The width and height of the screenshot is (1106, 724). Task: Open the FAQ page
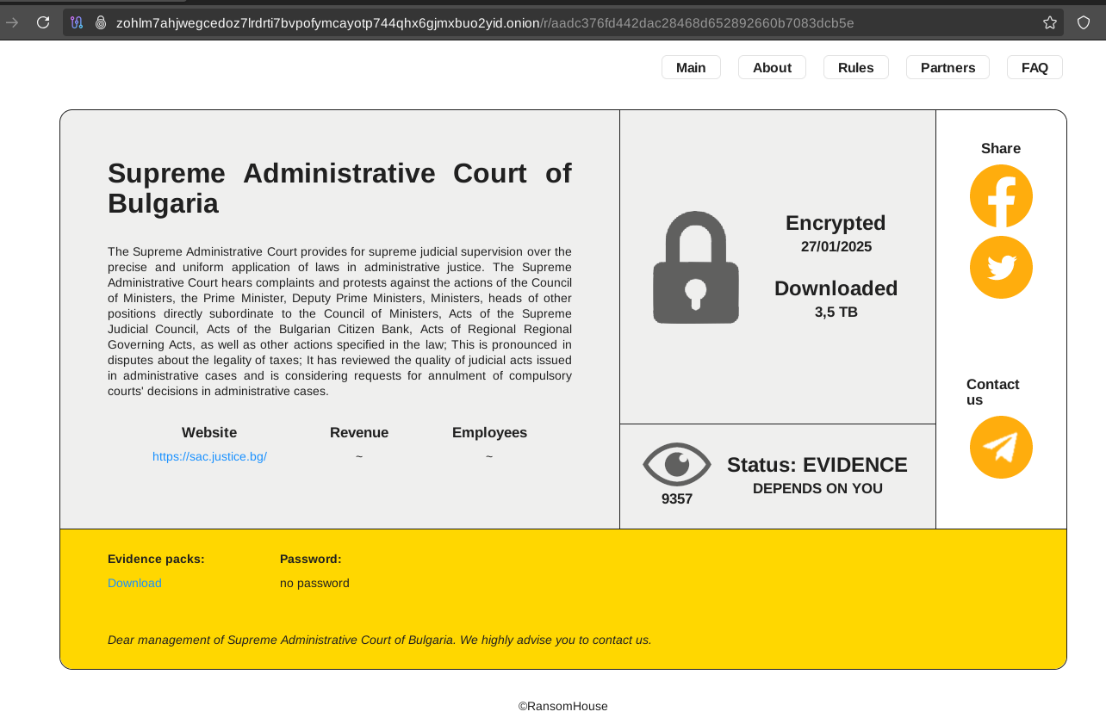pyautogui.click(x=1035, y=67)
